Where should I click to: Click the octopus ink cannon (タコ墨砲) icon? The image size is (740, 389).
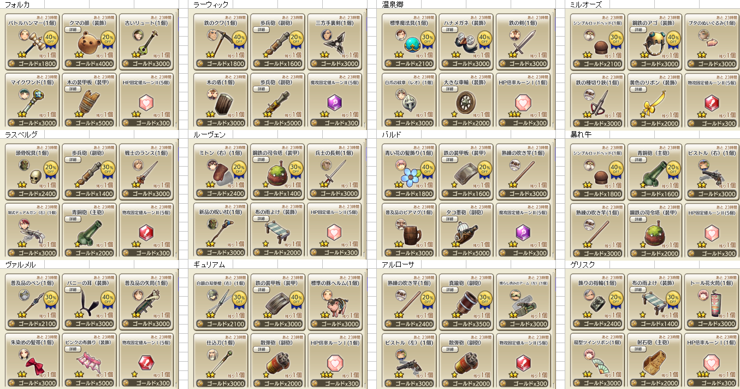tap(465, 233)
